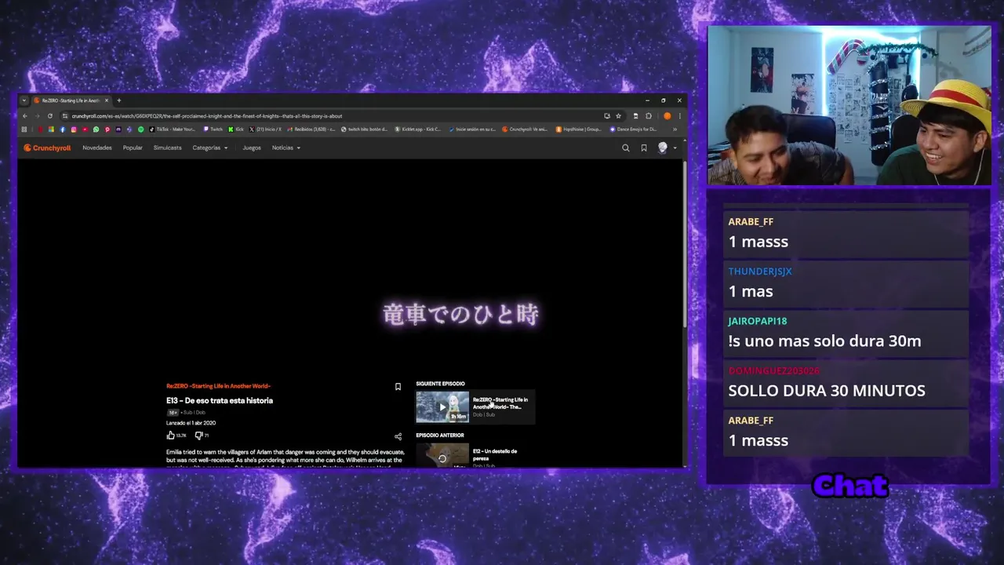
Task: Open the Facebook bookmark
Action: pyautogui.click(x=63, y=129)
